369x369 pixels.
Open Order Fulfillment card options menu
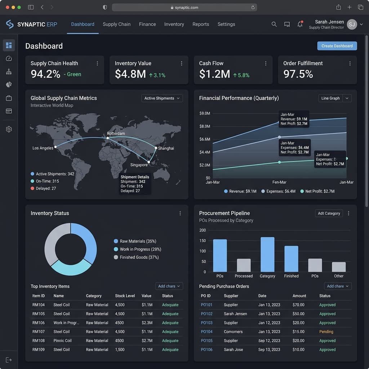pos(350,63)
